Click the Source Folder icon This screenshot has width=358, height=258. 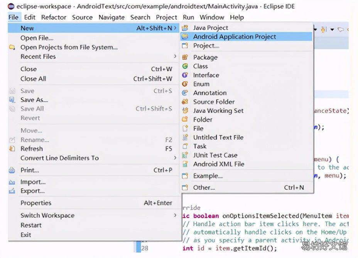point(185,102)
